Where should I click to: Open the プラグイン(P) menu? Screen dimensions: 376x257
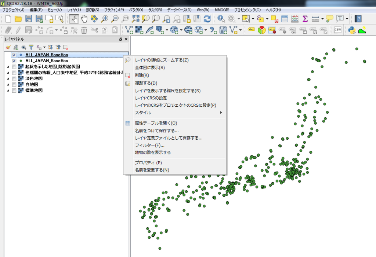coord(114,10)
